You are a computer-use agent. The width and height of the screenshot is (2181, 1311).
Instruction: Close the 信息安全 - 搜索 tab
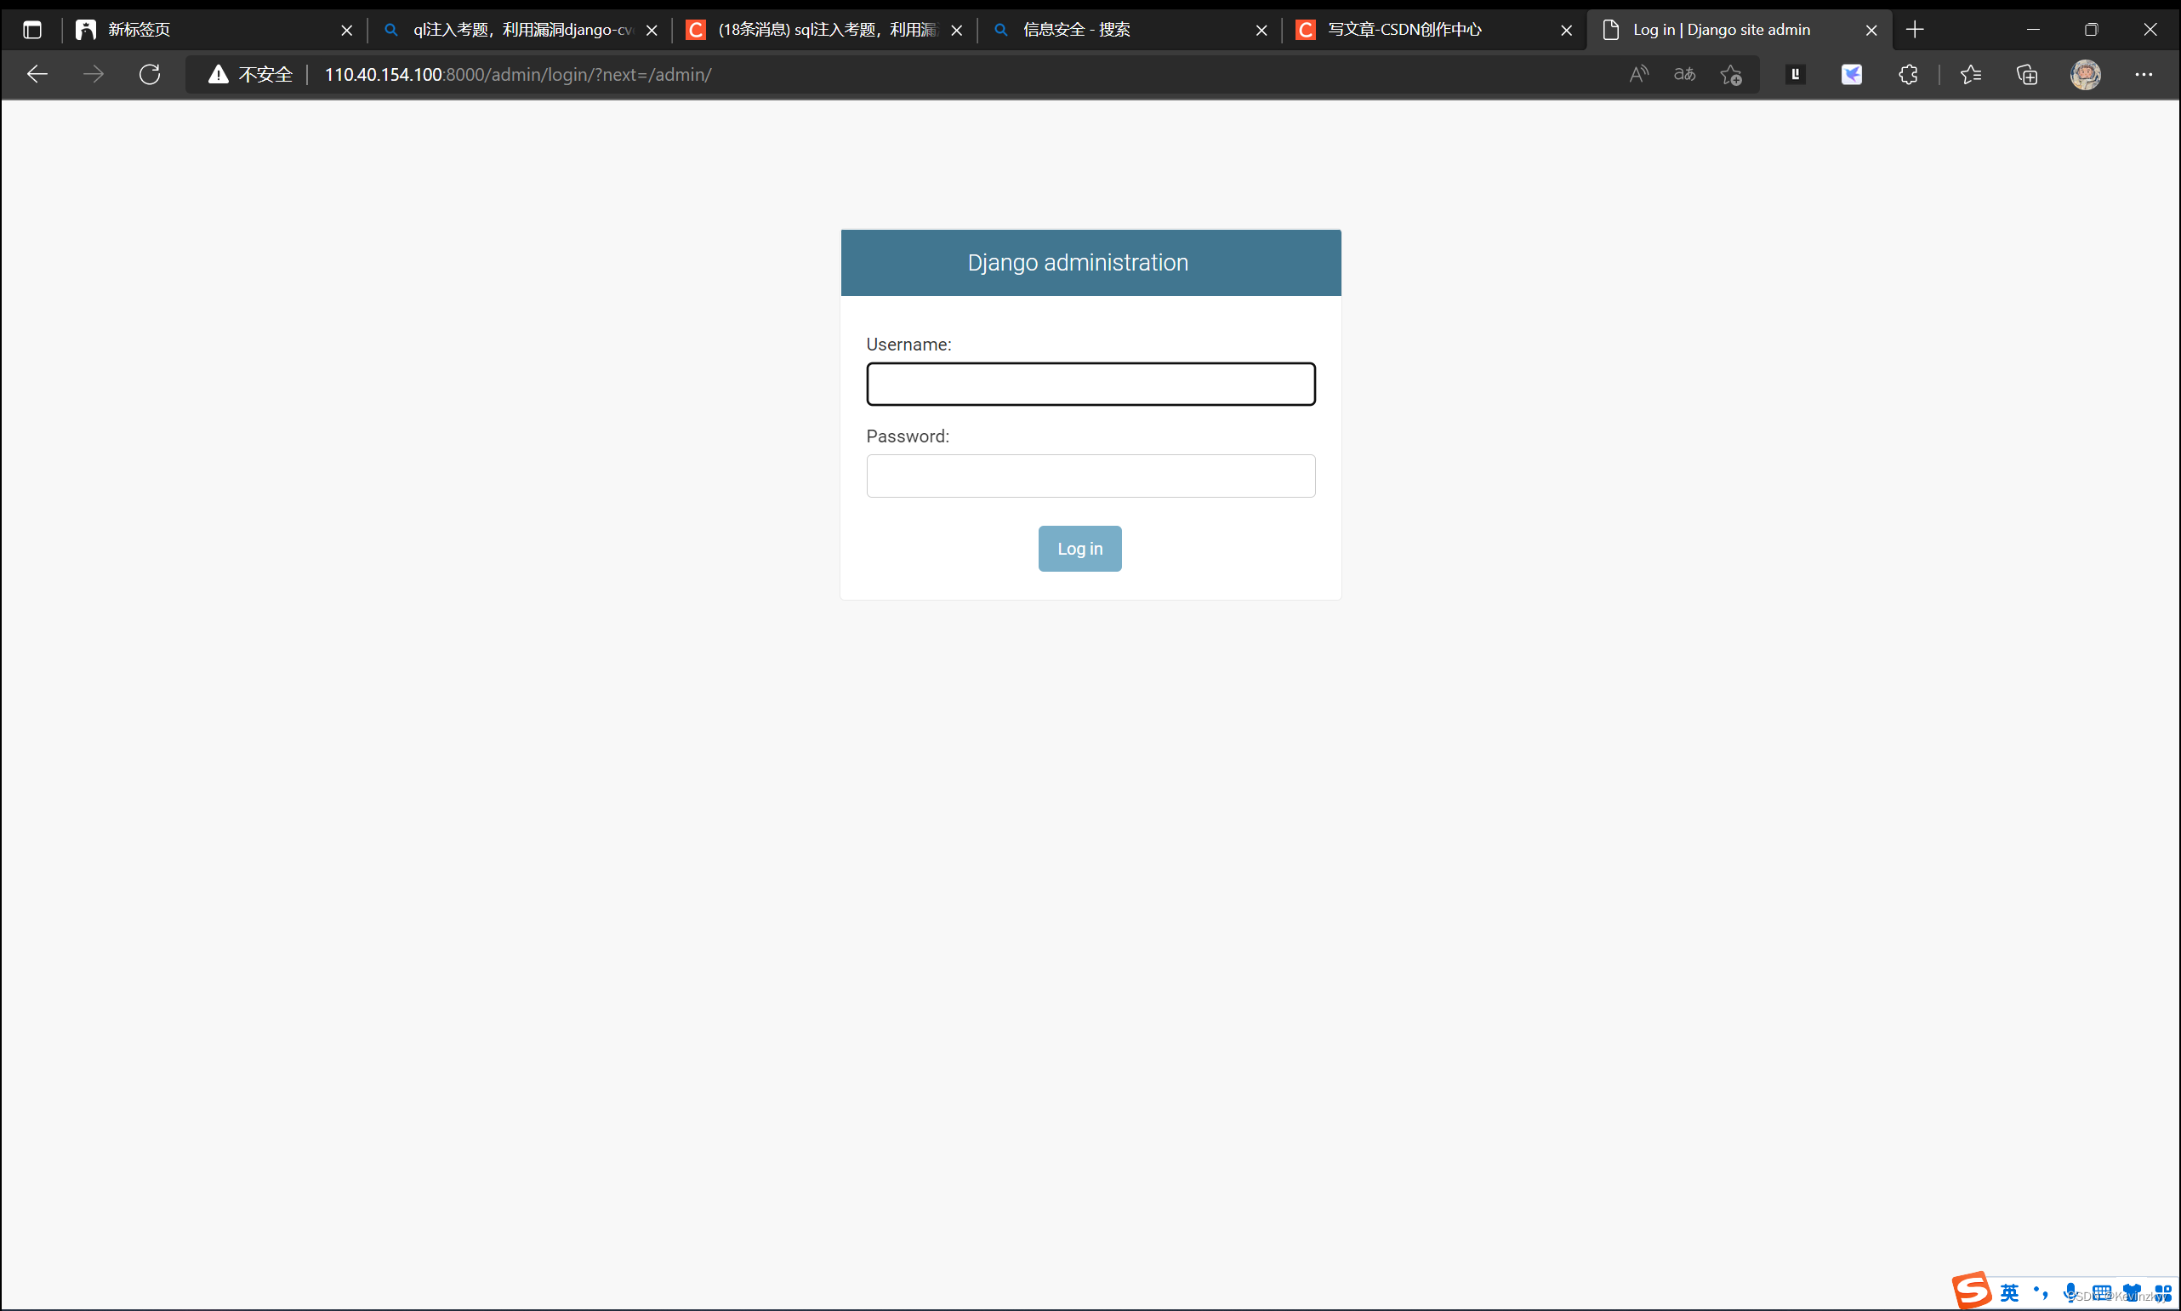[1261, 30]
